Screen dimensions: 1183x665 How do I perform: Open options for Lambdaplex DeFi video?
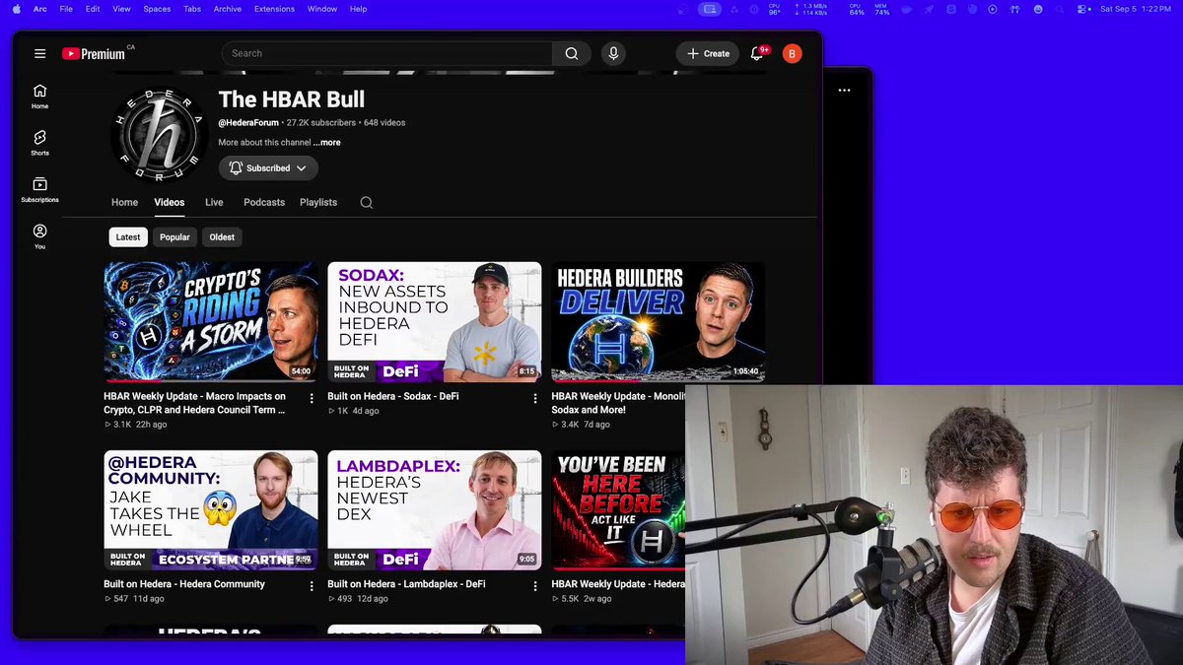click(535, 586)
